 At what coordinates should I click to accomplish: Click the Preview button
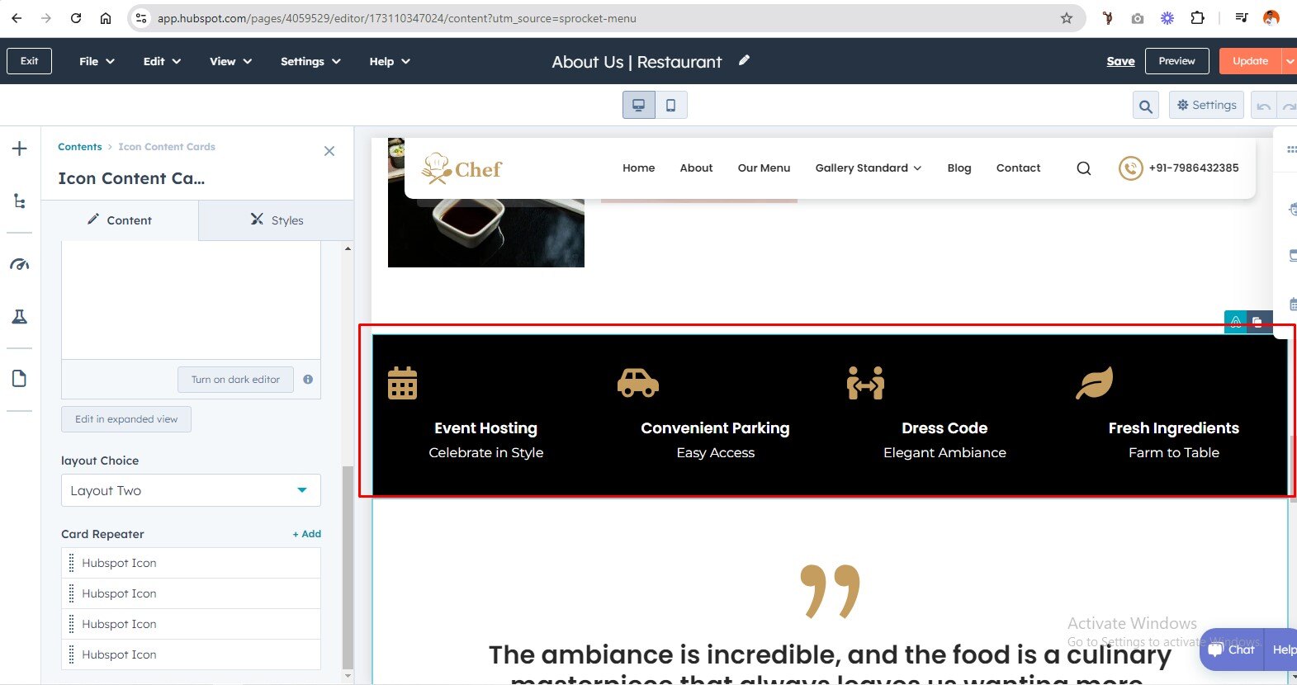(x=1176, y=61)
